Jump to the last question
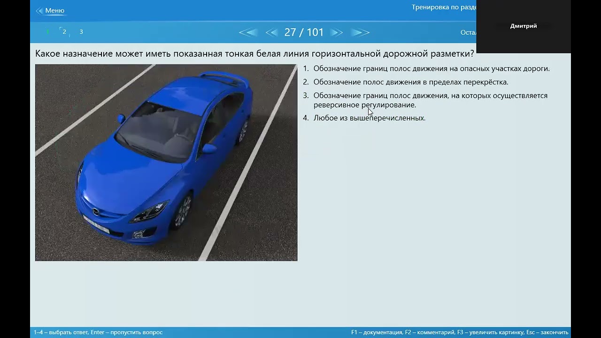Screen dimensions: 601x338 point(360,32)
